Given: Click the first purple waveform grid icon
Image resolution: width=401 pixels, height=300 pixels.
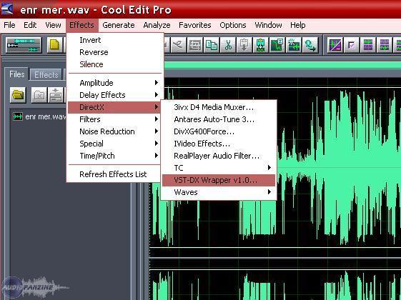Looking at the screenshot, I should point(368,45).
